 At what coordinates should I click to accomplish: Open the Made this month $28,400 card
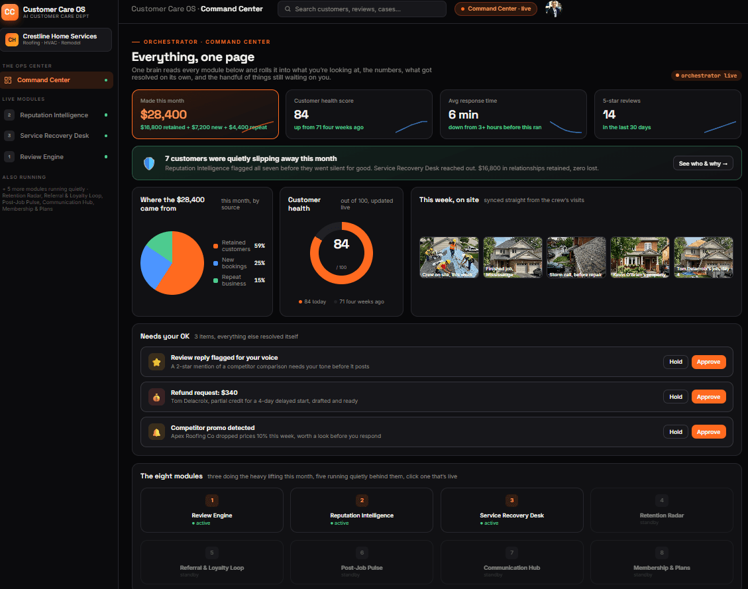[205, 115]
